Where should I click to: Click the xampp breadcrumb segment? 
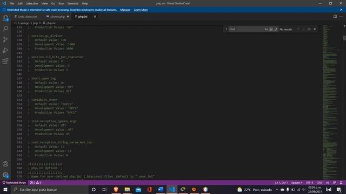click(25, 23)
